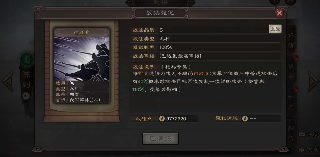Click the 已满级 max level button
320x157 pixels.
pyautogui.click(x=161, y=139)
